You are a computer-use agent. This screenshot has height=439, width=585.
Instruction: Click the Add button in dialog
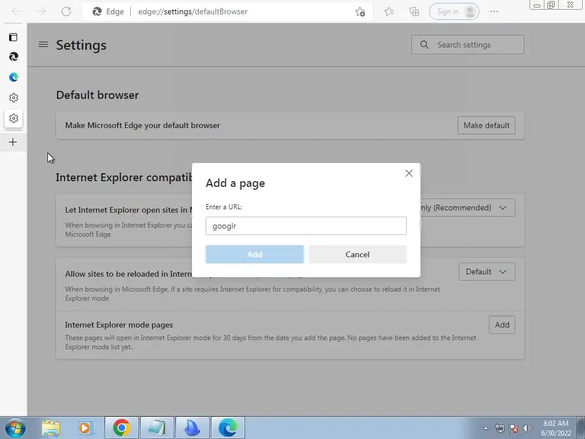254,254
